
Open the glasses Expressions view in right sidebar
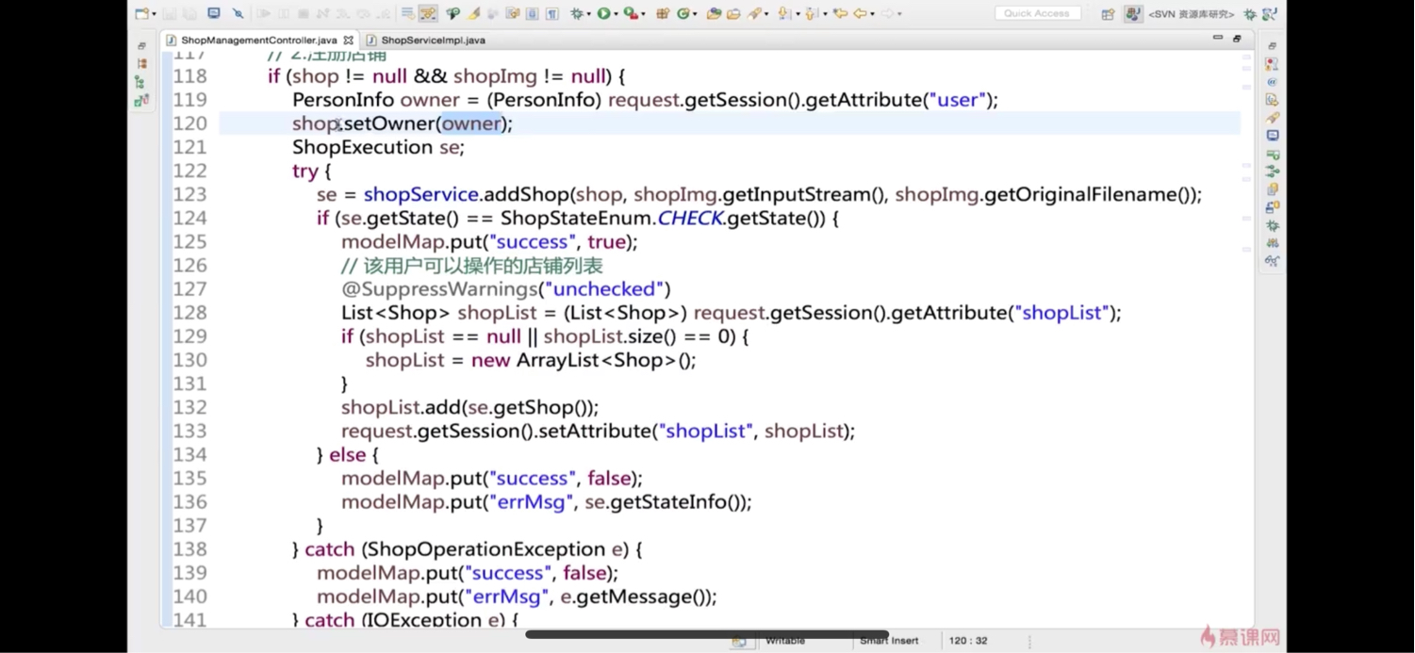pyautogui.click(x=1272, y=261)
